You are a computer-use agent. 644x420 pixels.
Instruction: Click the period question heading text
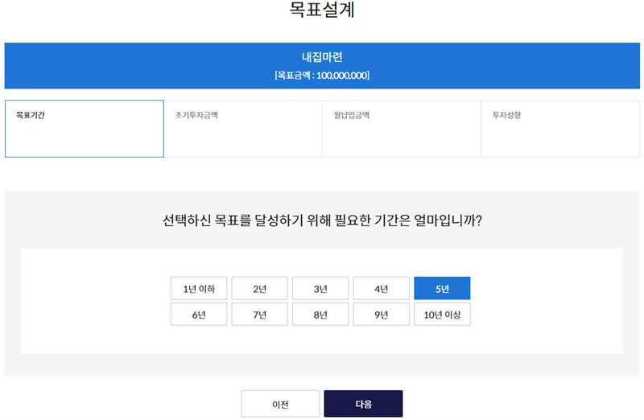click(x=322, y=220)
